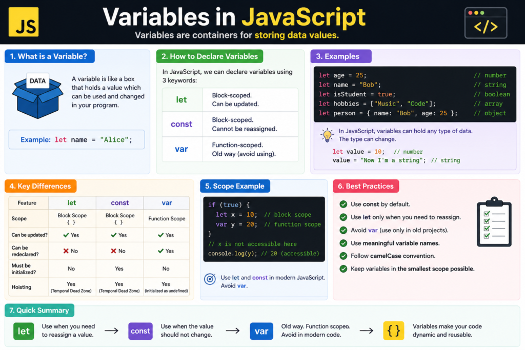
Task: Select the green let badge in Quick Summary
Action: pyautogui.click(x=24, y=331)
